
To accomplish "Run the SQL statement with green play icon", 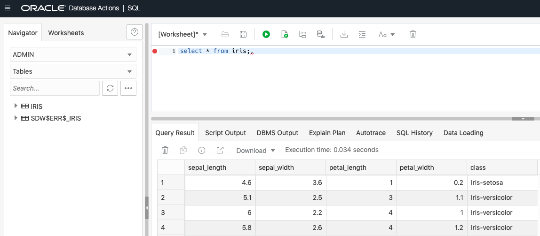I will click(266, 34).
